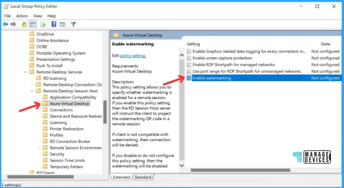Screen dimensions: 344x188
Task: Click policy icon beside Enable Graphics related logging
Action: (189, 51)
